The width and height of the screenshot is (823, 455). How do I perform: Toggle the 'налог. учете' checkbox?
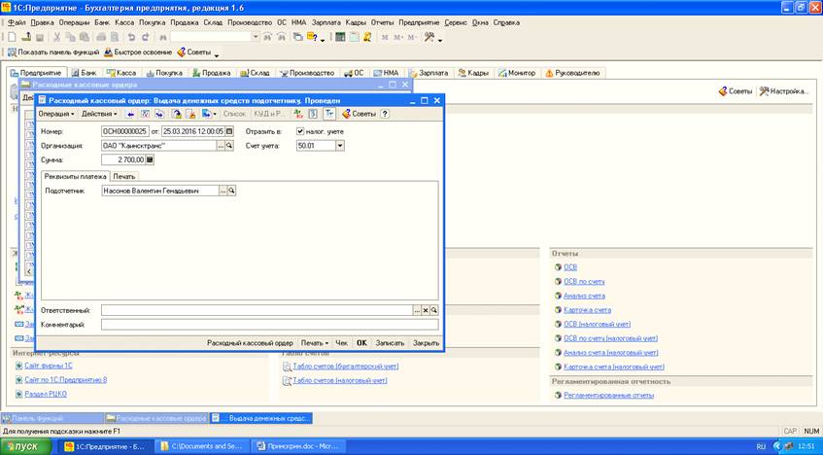click(300, 131)
